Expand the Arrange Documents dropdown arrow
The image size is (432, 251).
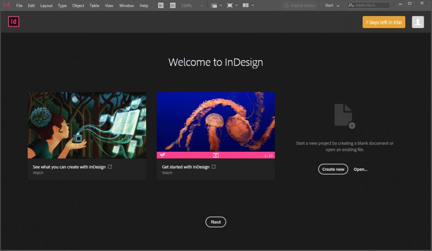pyautogui.click(x=253, y=5)
